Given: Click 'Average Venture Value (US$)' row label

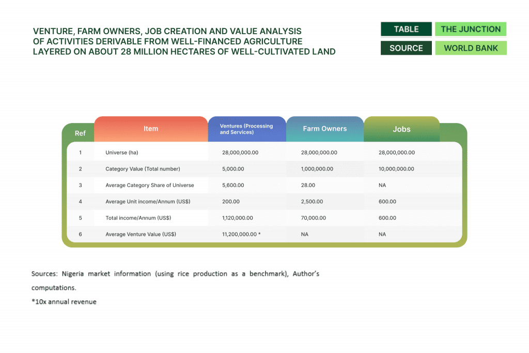Looking at the screenshot, I should (141, 234).
